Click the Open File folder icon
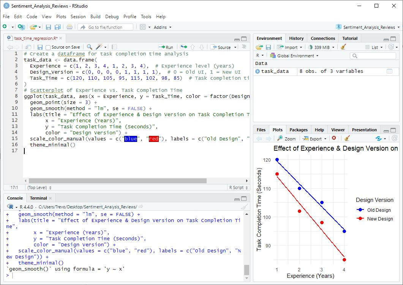Viewport: 403px width, 285px height. pos(33,27)
